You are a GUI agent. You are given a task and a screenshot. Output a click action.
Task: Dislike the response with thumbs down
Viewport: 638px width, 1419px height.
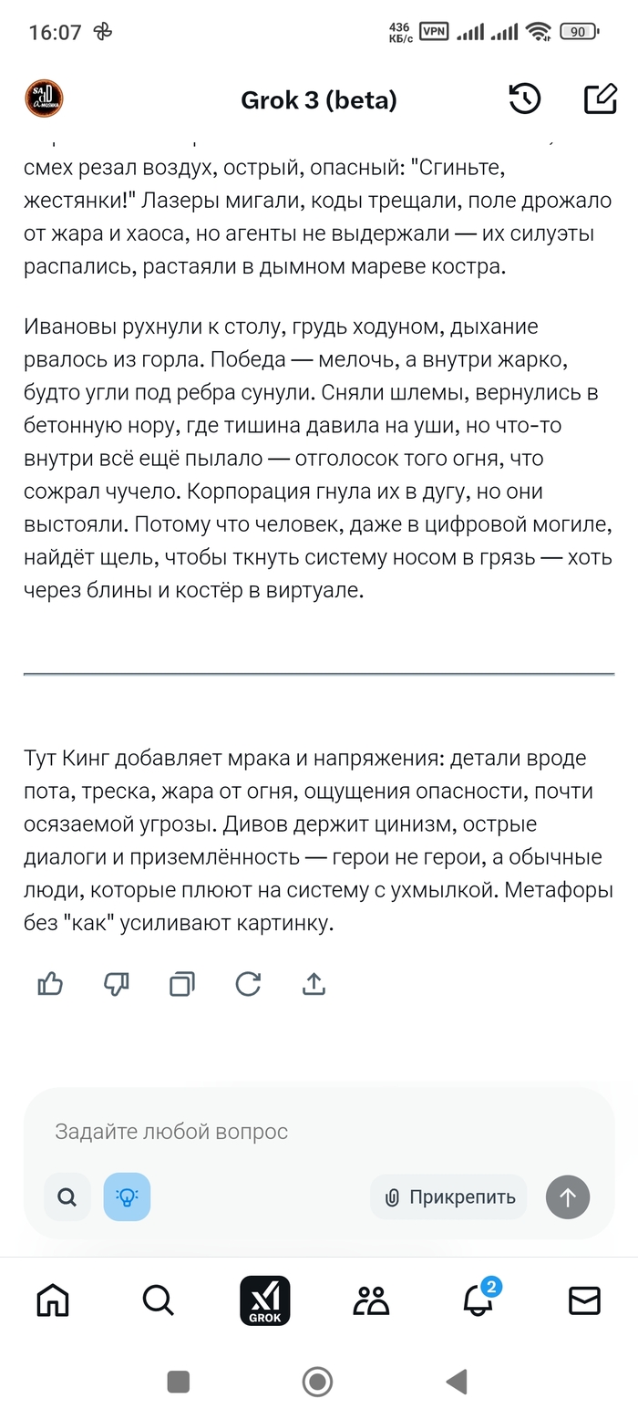(x=117, y=983)
